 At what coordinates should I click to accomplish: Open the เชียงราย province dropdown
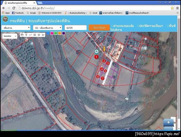click(16, 28)
